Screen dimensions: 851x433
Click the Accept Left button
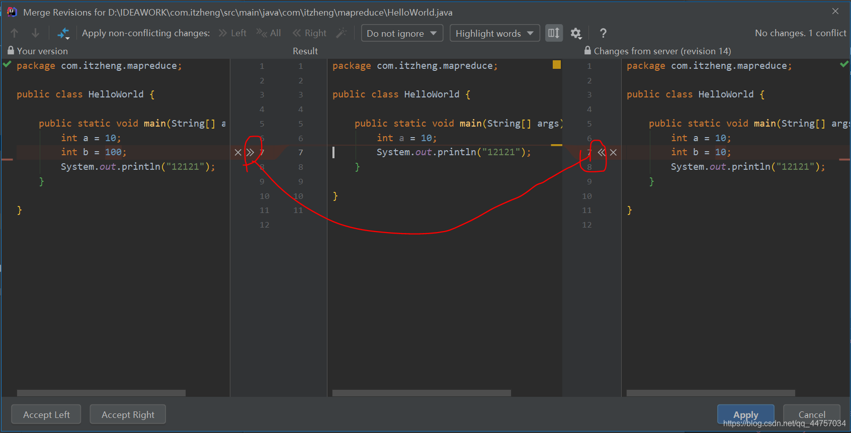point(46,414)
